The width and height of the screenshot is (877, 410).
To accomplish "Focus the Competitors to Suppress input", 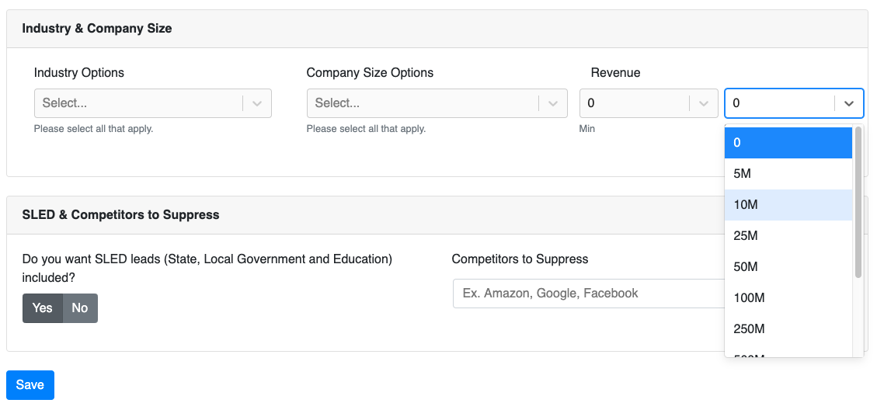I will [x=588, y=294].
